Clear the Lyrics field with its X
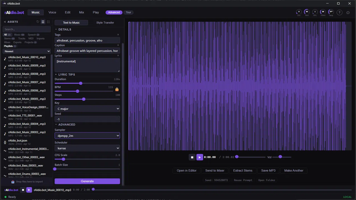 [x=118, y=56]
